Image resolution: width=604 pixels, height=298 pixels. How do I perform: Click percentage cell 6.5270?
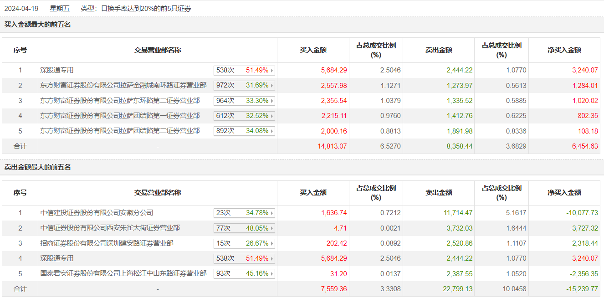coord(390,146)
